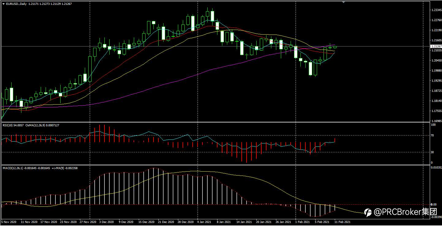Click the 1.23345 price axis label

pyautogui.click(x=436, y=10)
